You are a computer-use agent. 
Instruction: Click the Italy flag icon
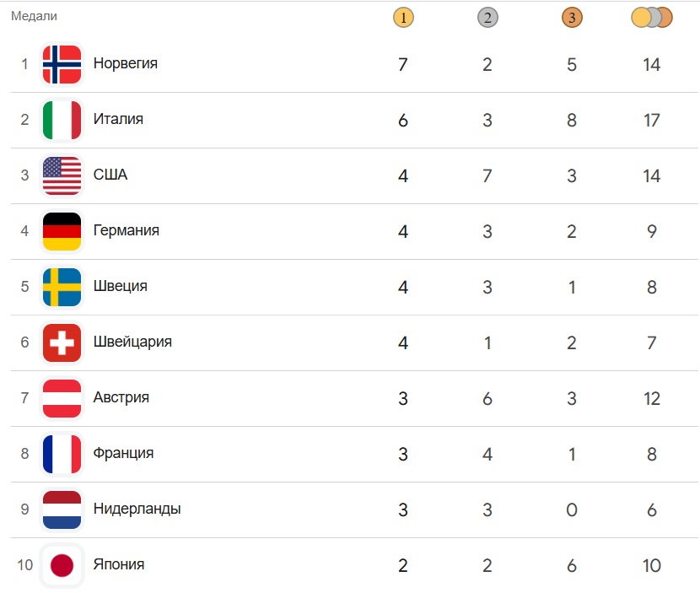pyautogui.click(x=62, y=120)
